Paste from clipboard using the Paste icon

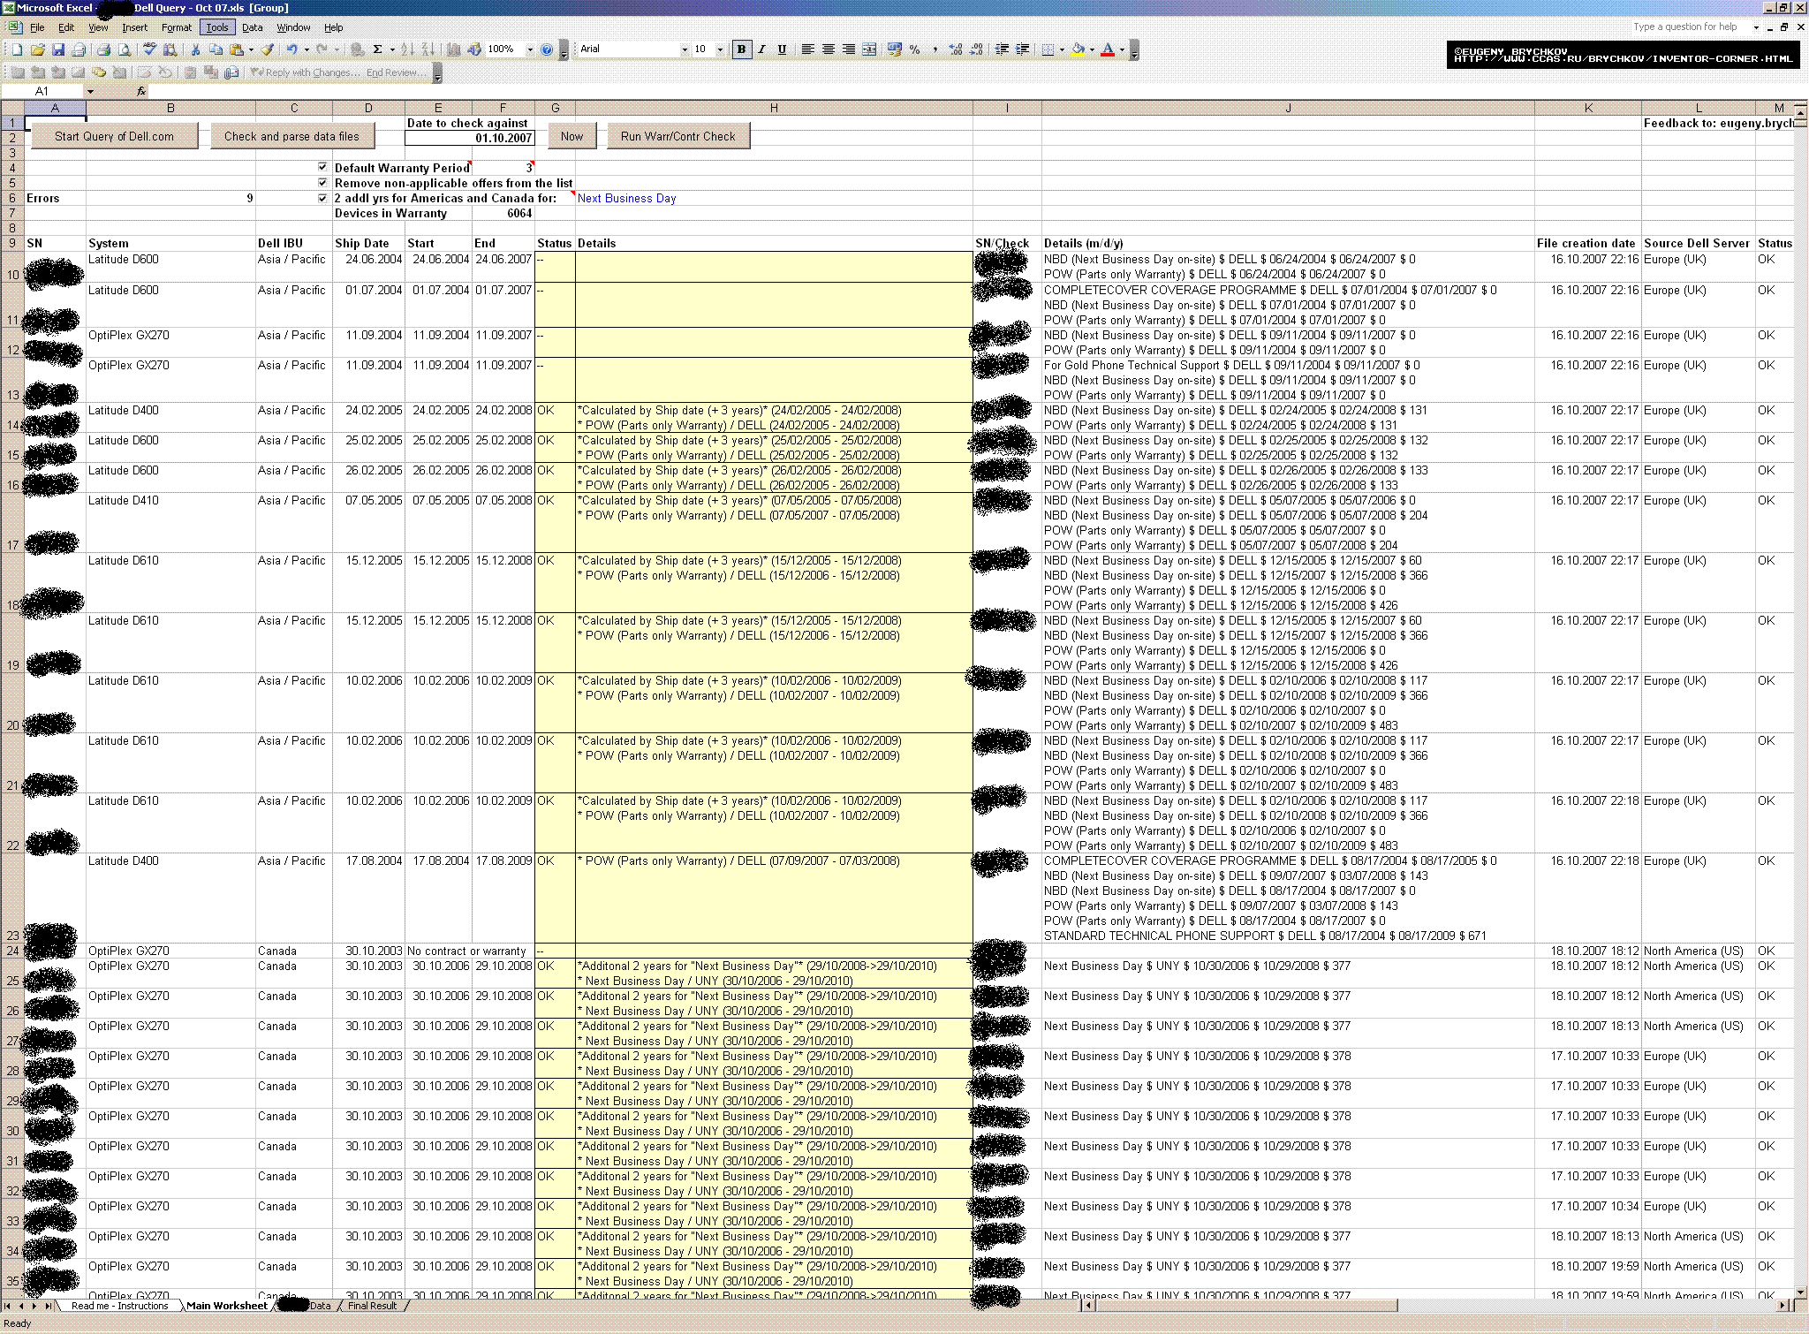point(237,50)
